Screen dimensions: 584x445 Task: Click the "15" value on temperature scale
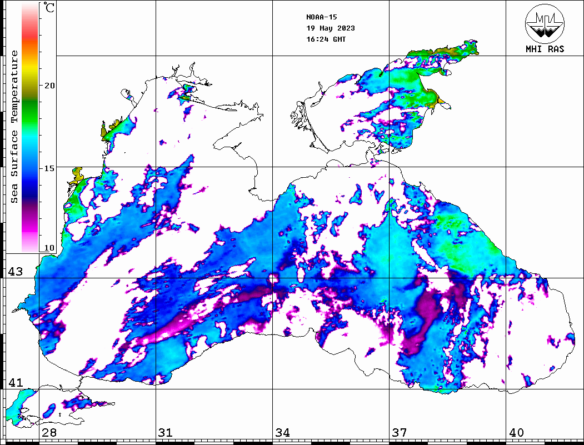[49, 168]
